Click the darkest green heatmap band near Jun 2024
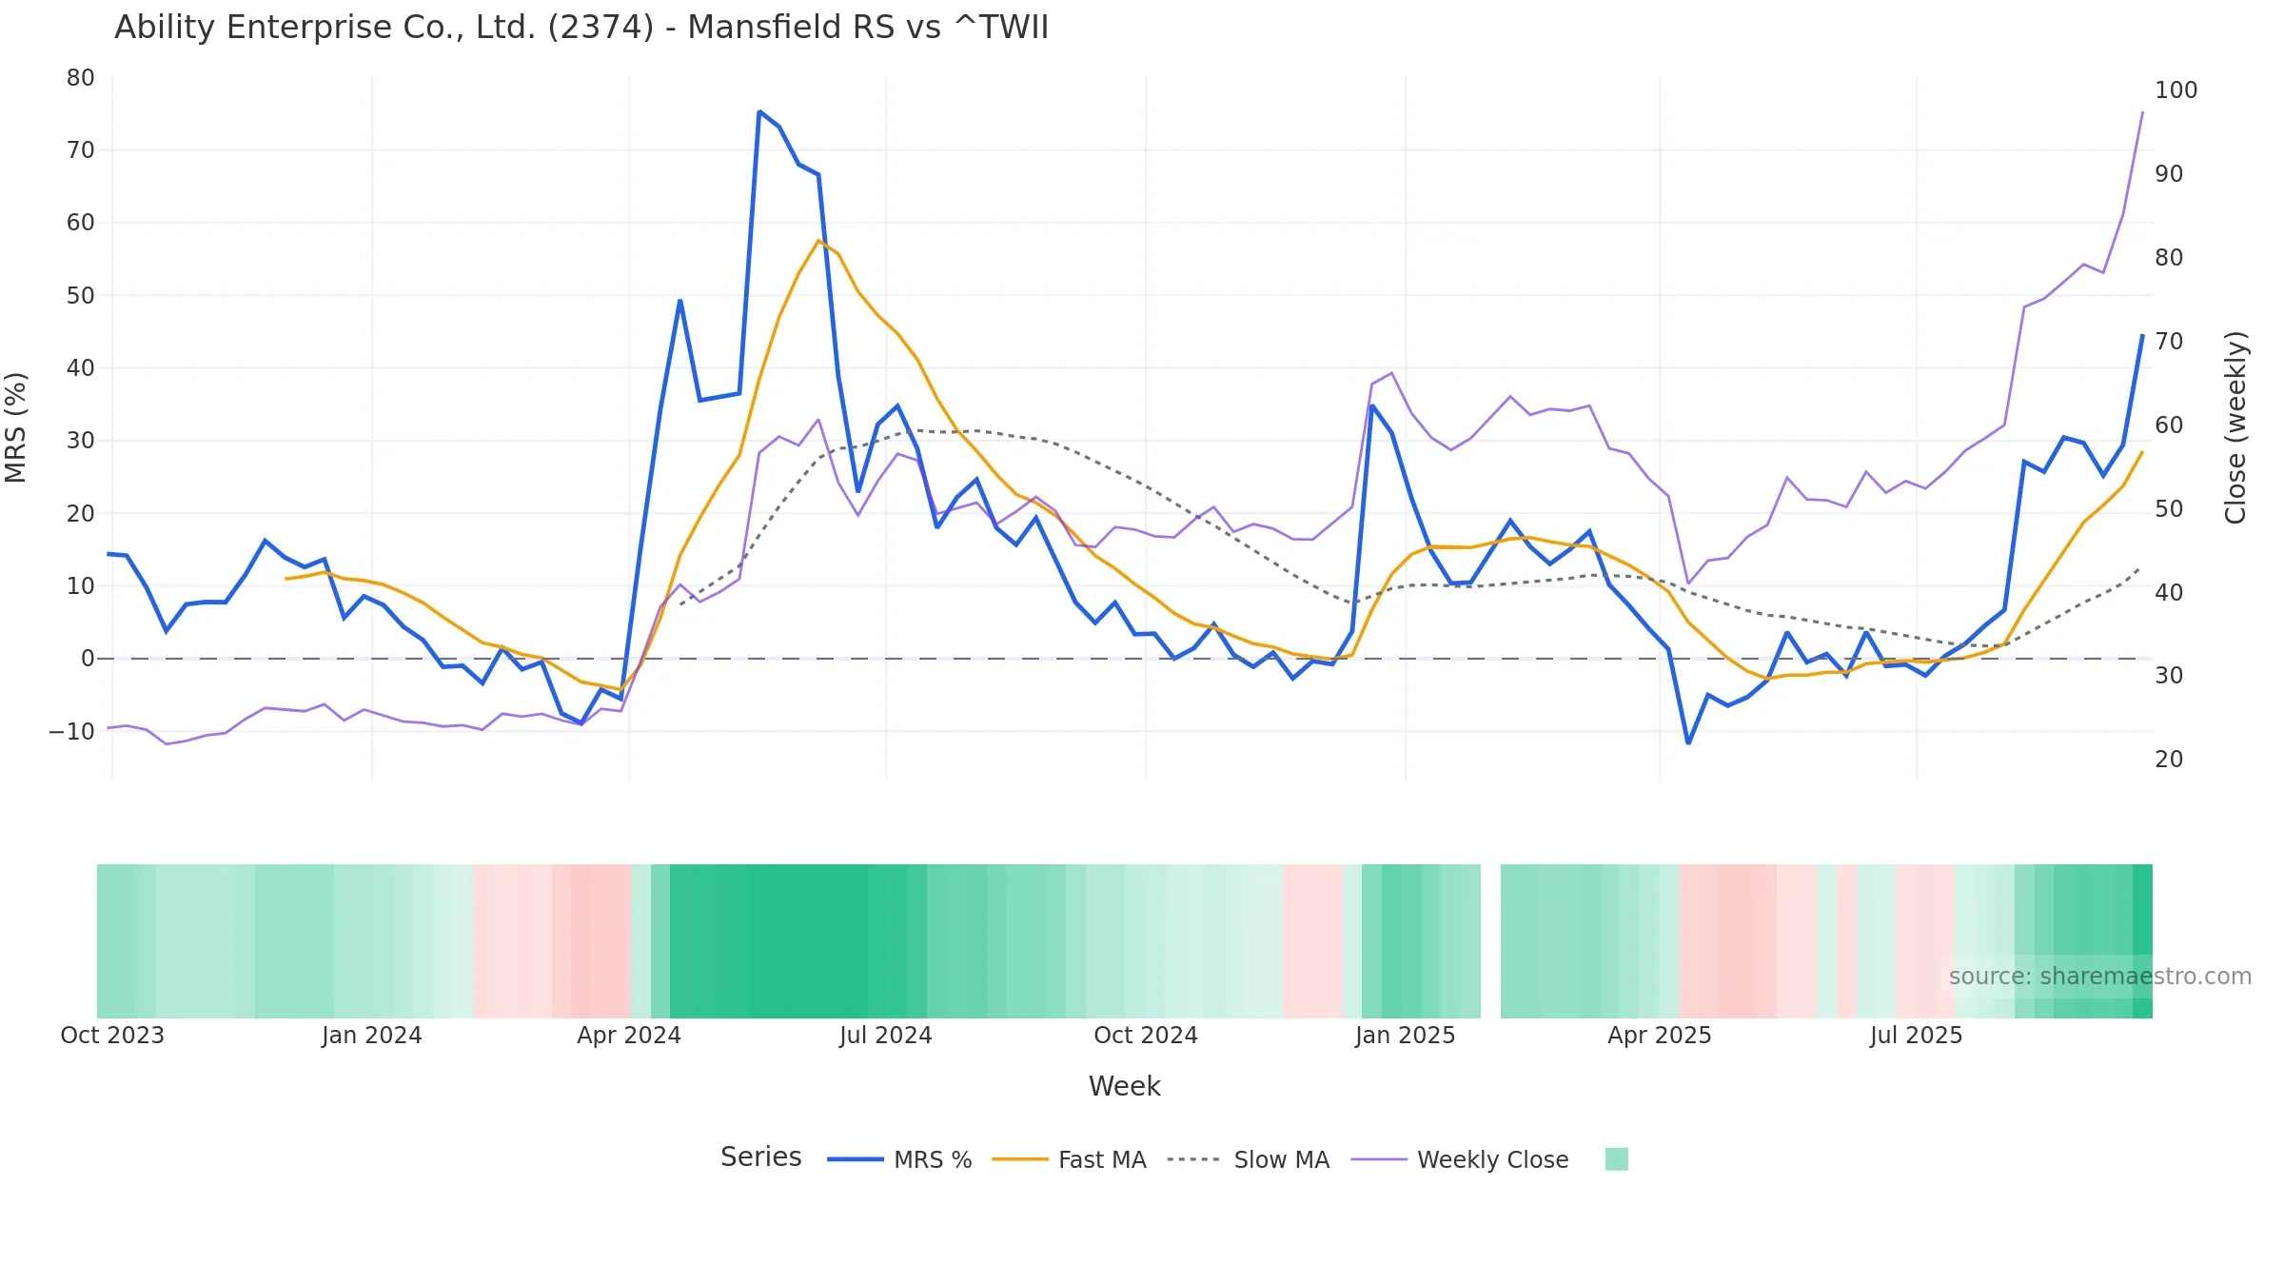Viewport: 2284px width, 1285px height. (809, 941)
